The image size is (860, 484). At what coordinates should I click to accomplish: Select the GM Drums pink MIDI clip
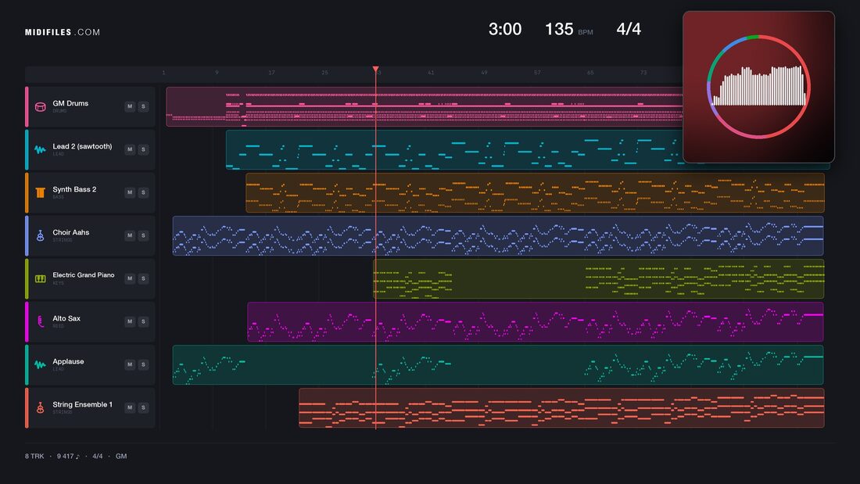pyautogui.click(x=424, y=106)
